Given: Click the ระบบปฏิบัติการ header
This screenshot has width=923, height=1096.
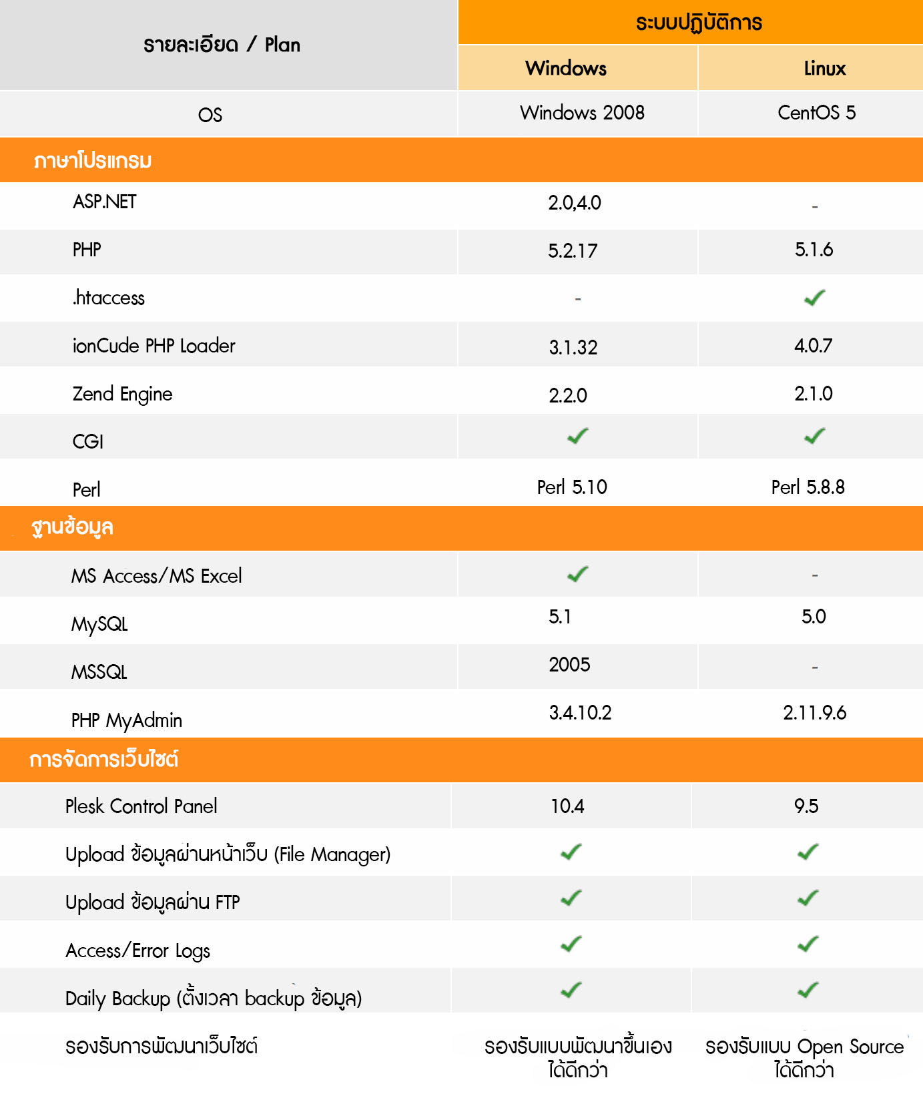Looking at the screenshot, I should tap(698, 23).
